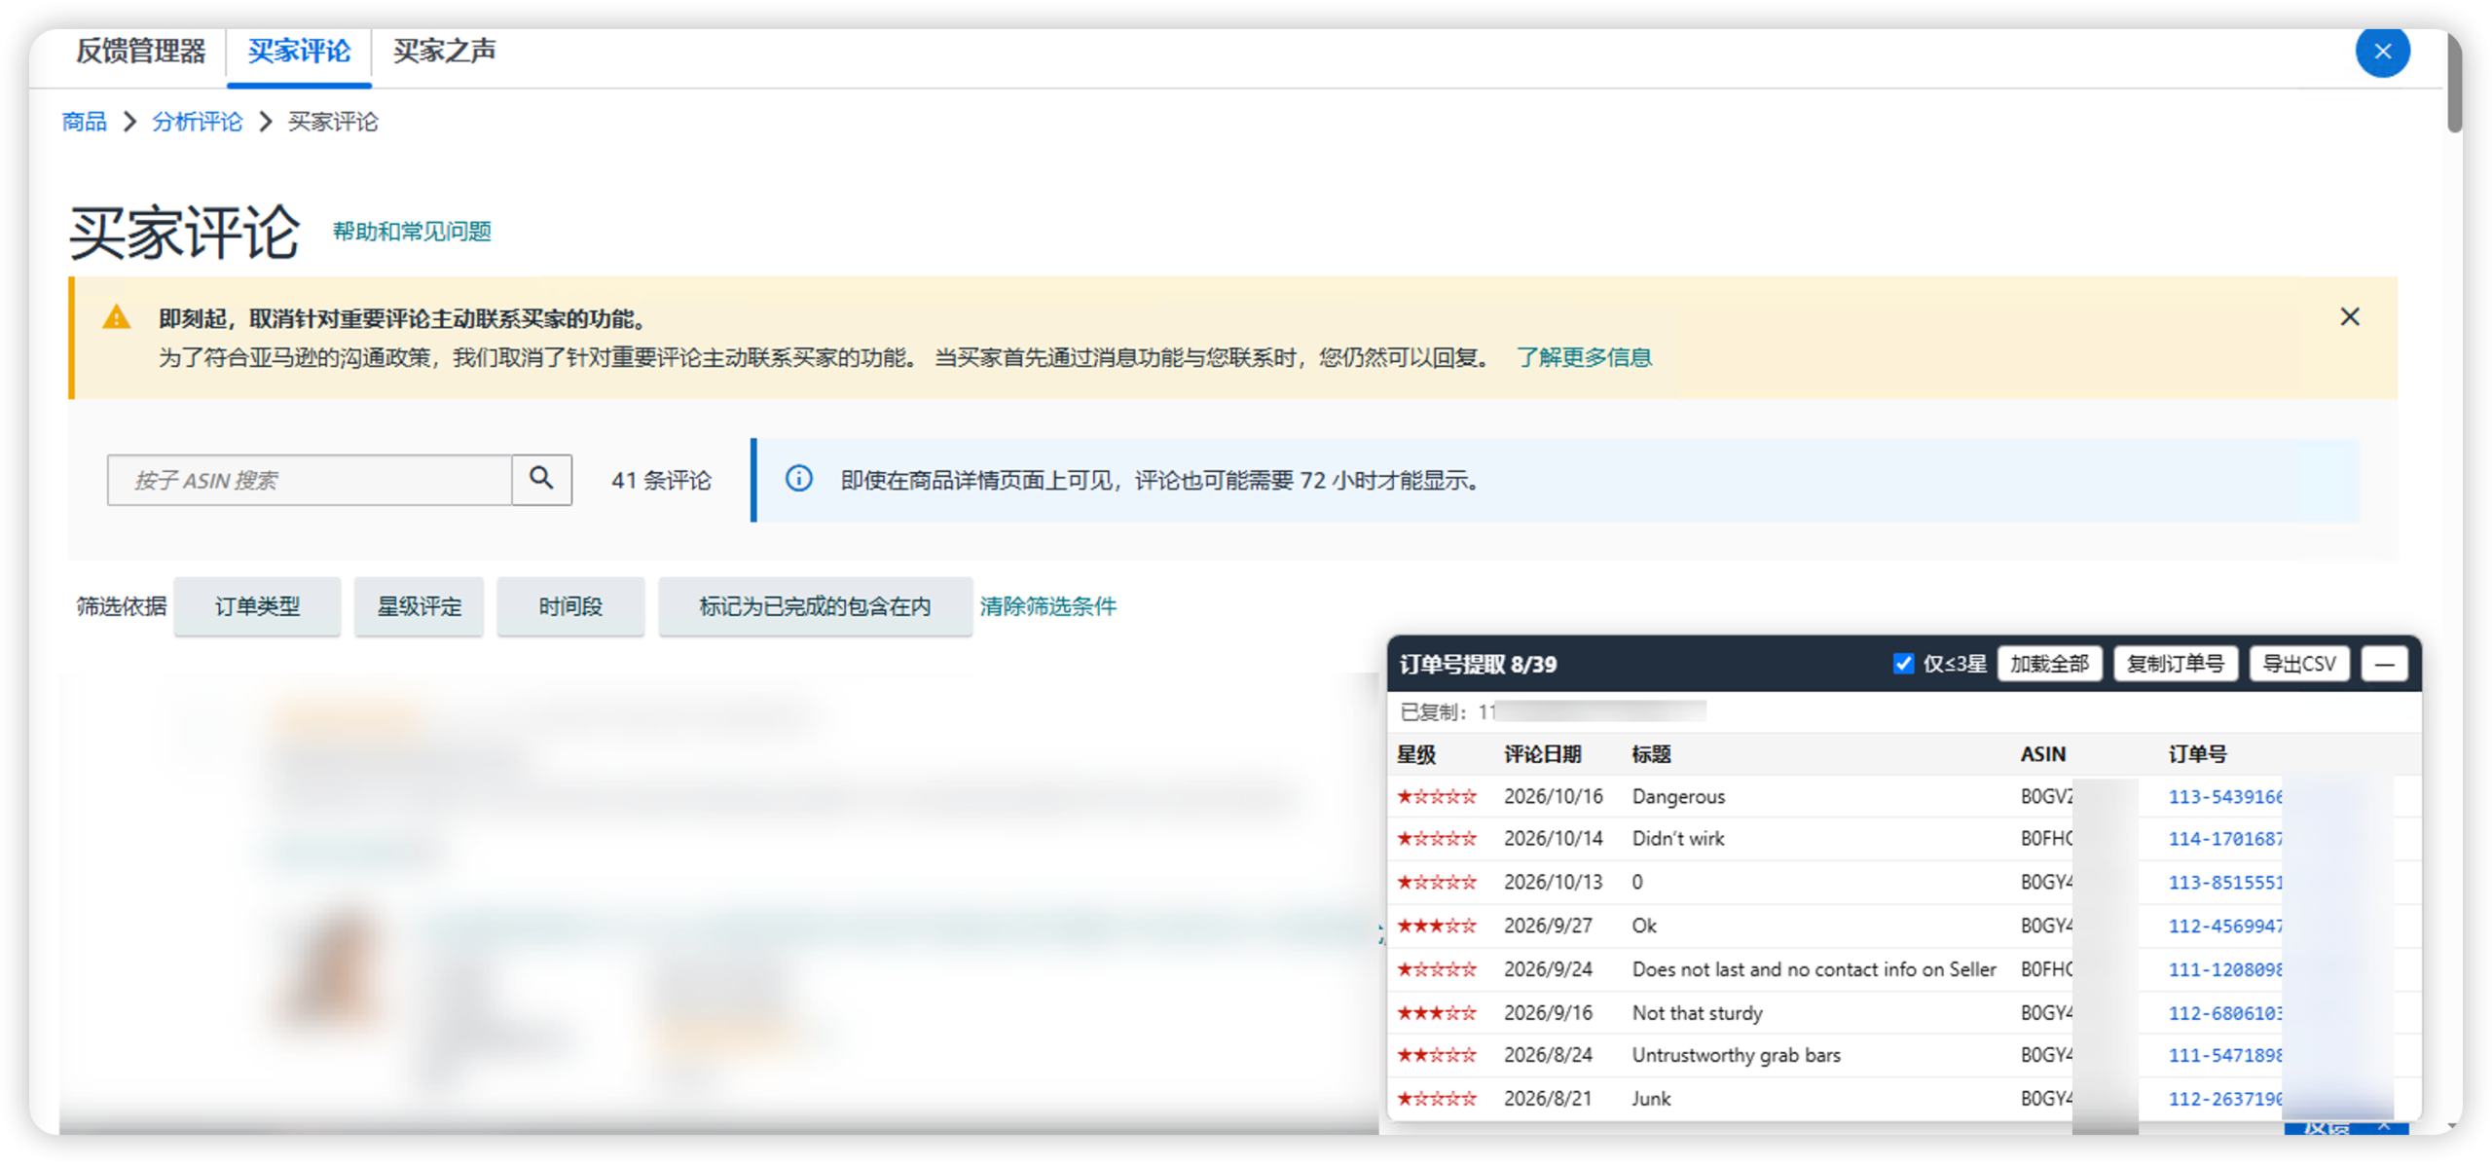Click the 'Didn't wirk' review title
The image size is (2492, 1164).
pos(1677,839)
